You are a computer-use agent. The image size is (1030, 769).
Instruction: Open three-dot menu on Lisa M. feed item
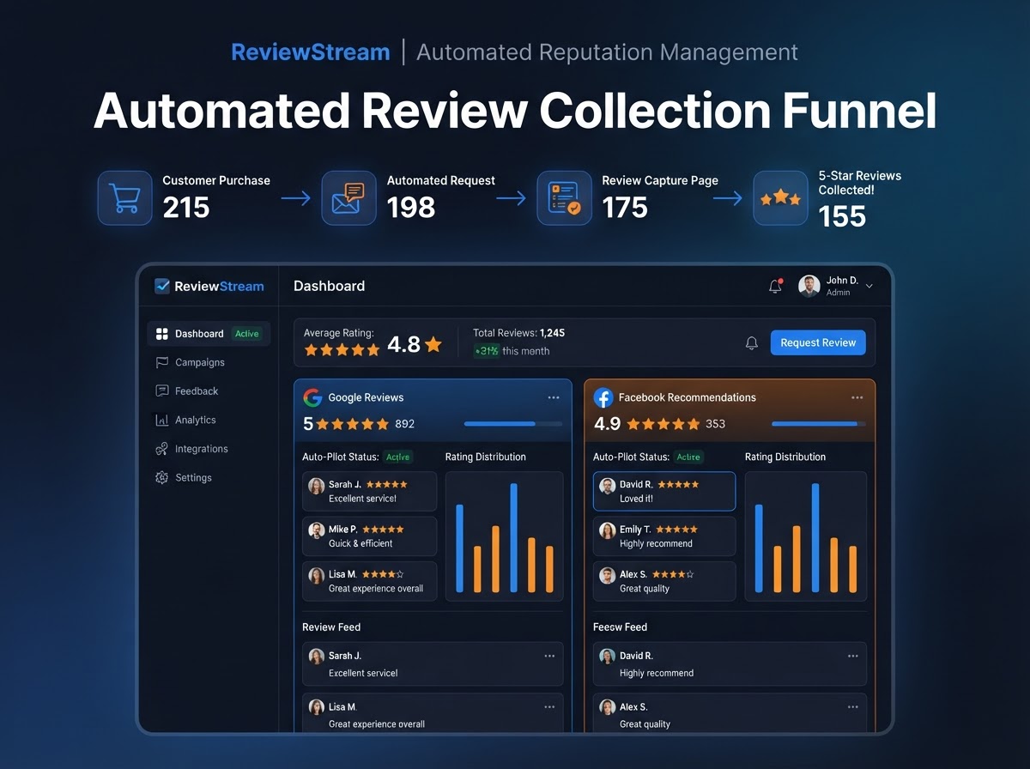click(x=549, y=707)
